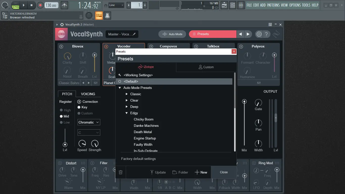
Task: Click the Auto Mode button
Action: pos(172,34)
